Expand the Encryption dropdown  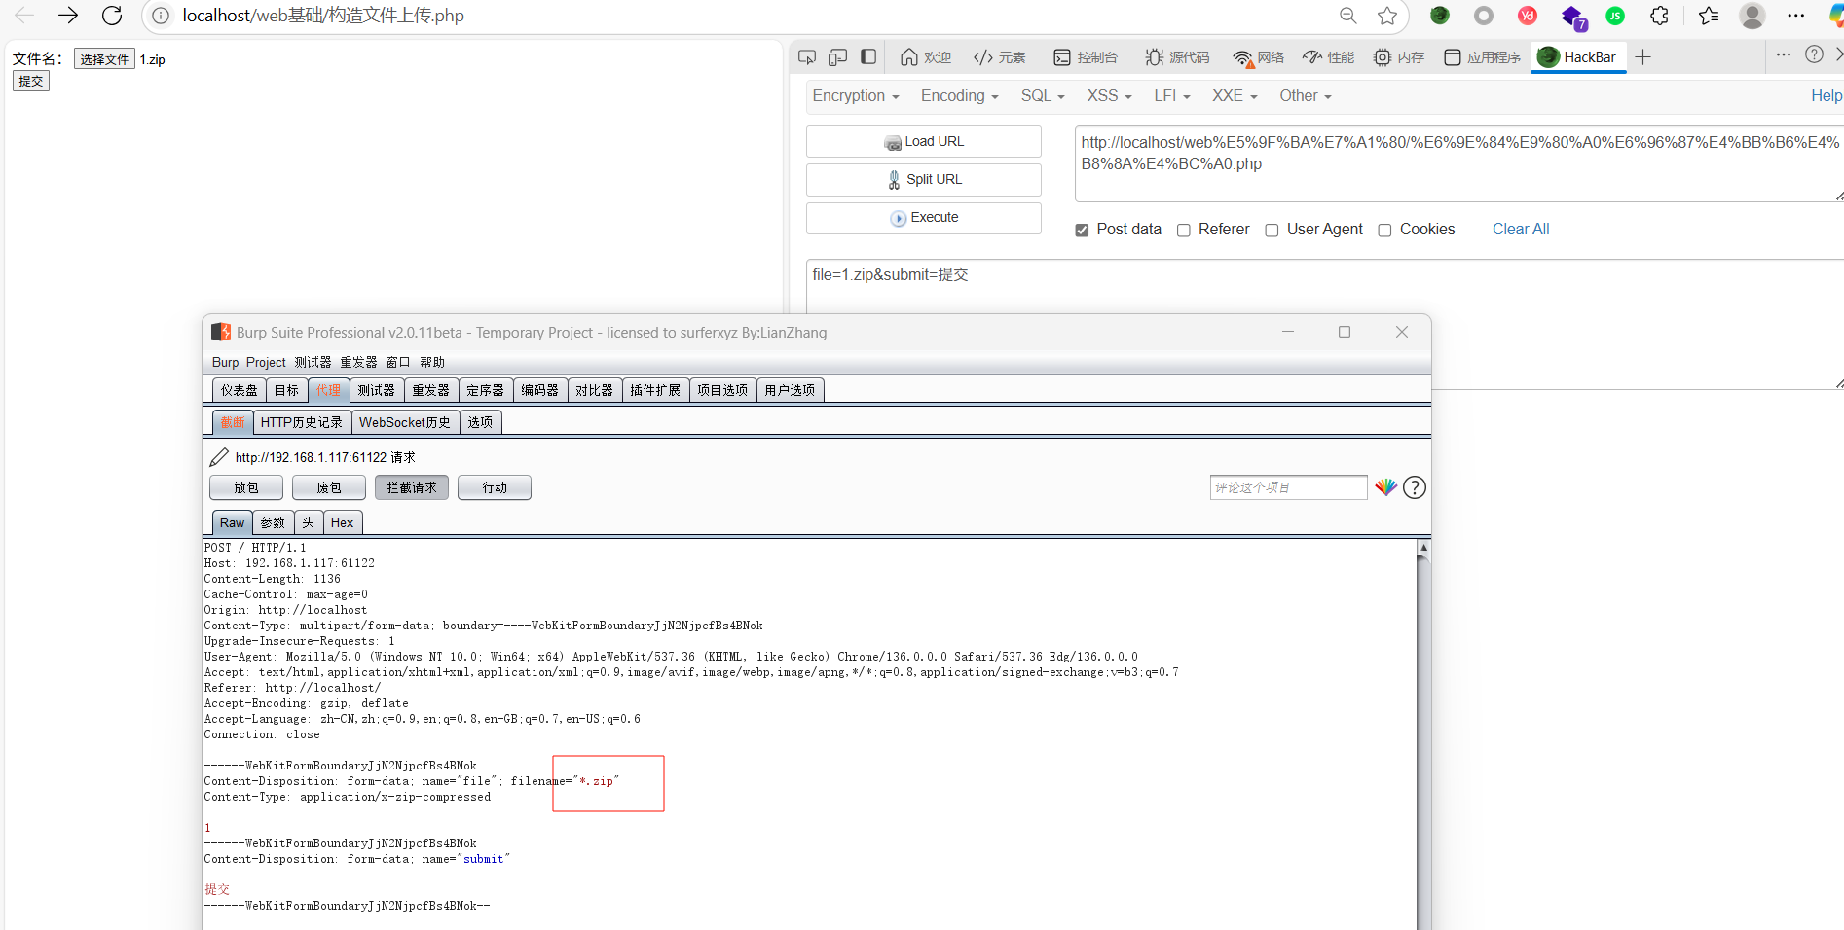[x=856, y=95]
